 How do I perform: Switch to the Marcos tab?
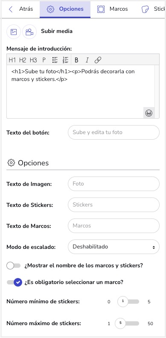[112, 9]
